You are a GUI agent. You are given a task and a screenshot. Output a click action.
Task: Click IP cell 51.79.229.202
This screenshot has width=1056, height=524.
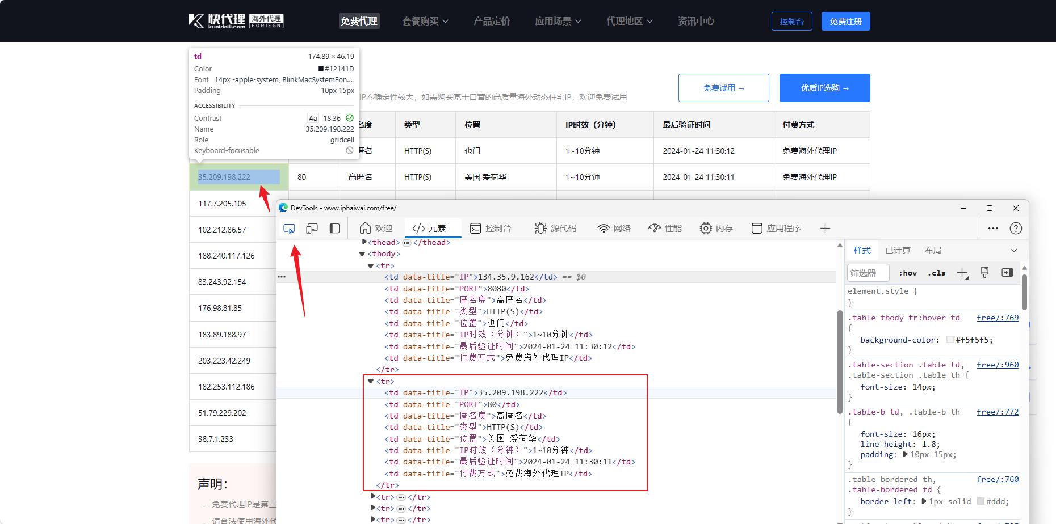pos(233,413)
